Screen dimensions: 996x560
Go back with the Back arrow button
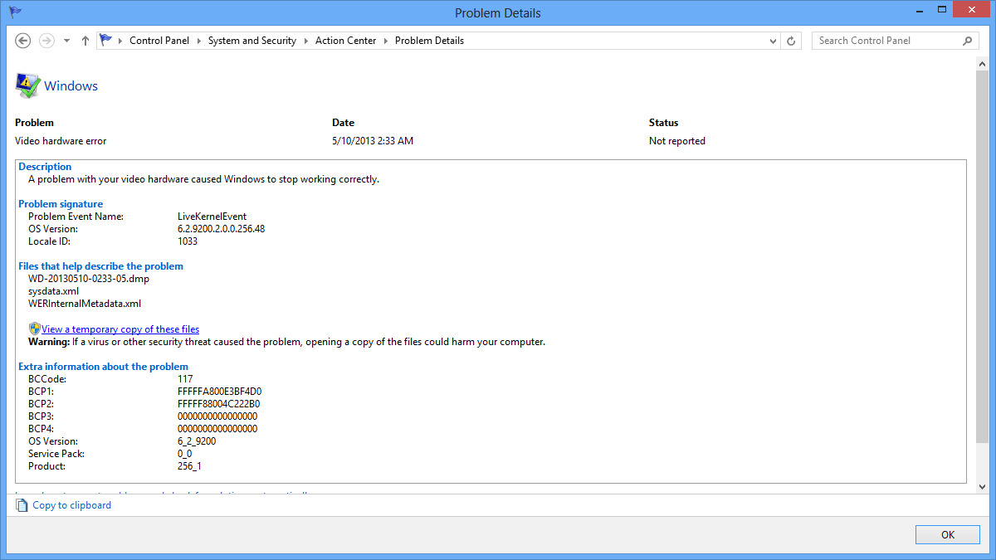click(23, 41)
